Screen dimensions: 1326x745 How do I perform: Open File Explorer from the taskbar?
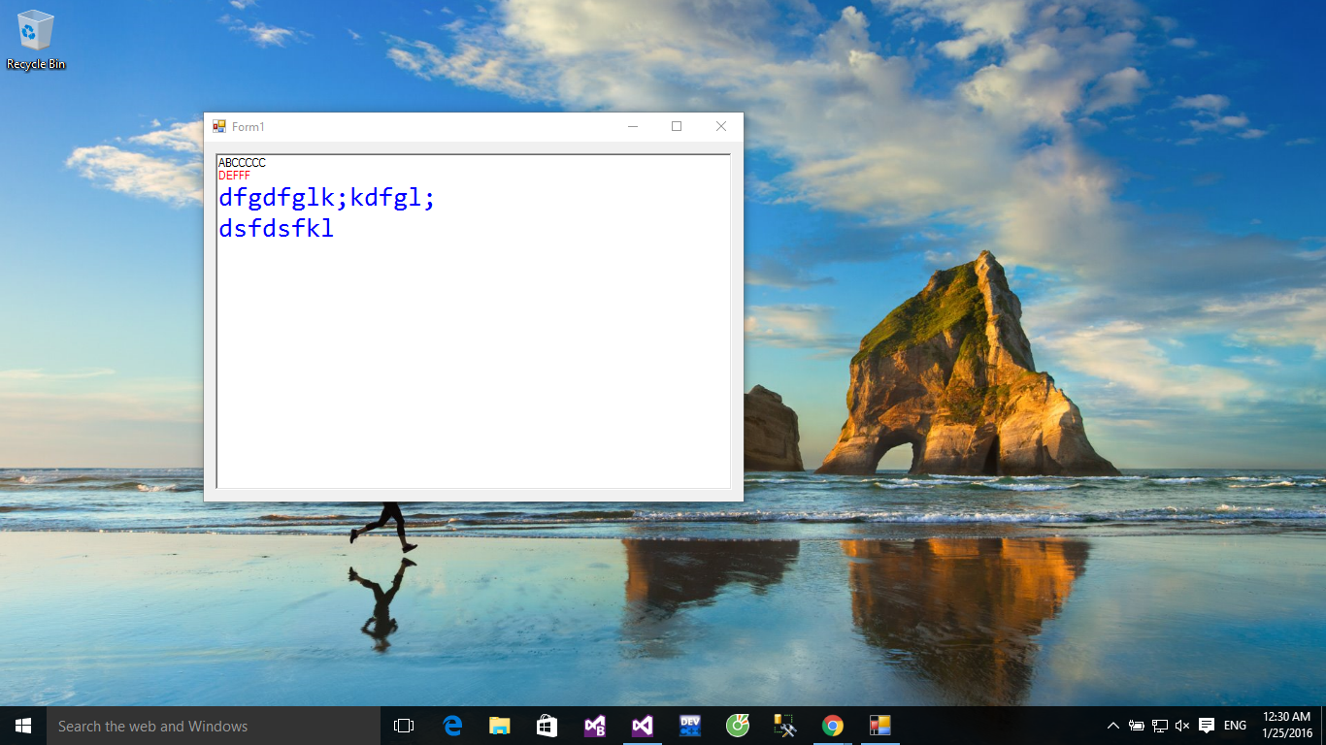[x=500, y=726]
